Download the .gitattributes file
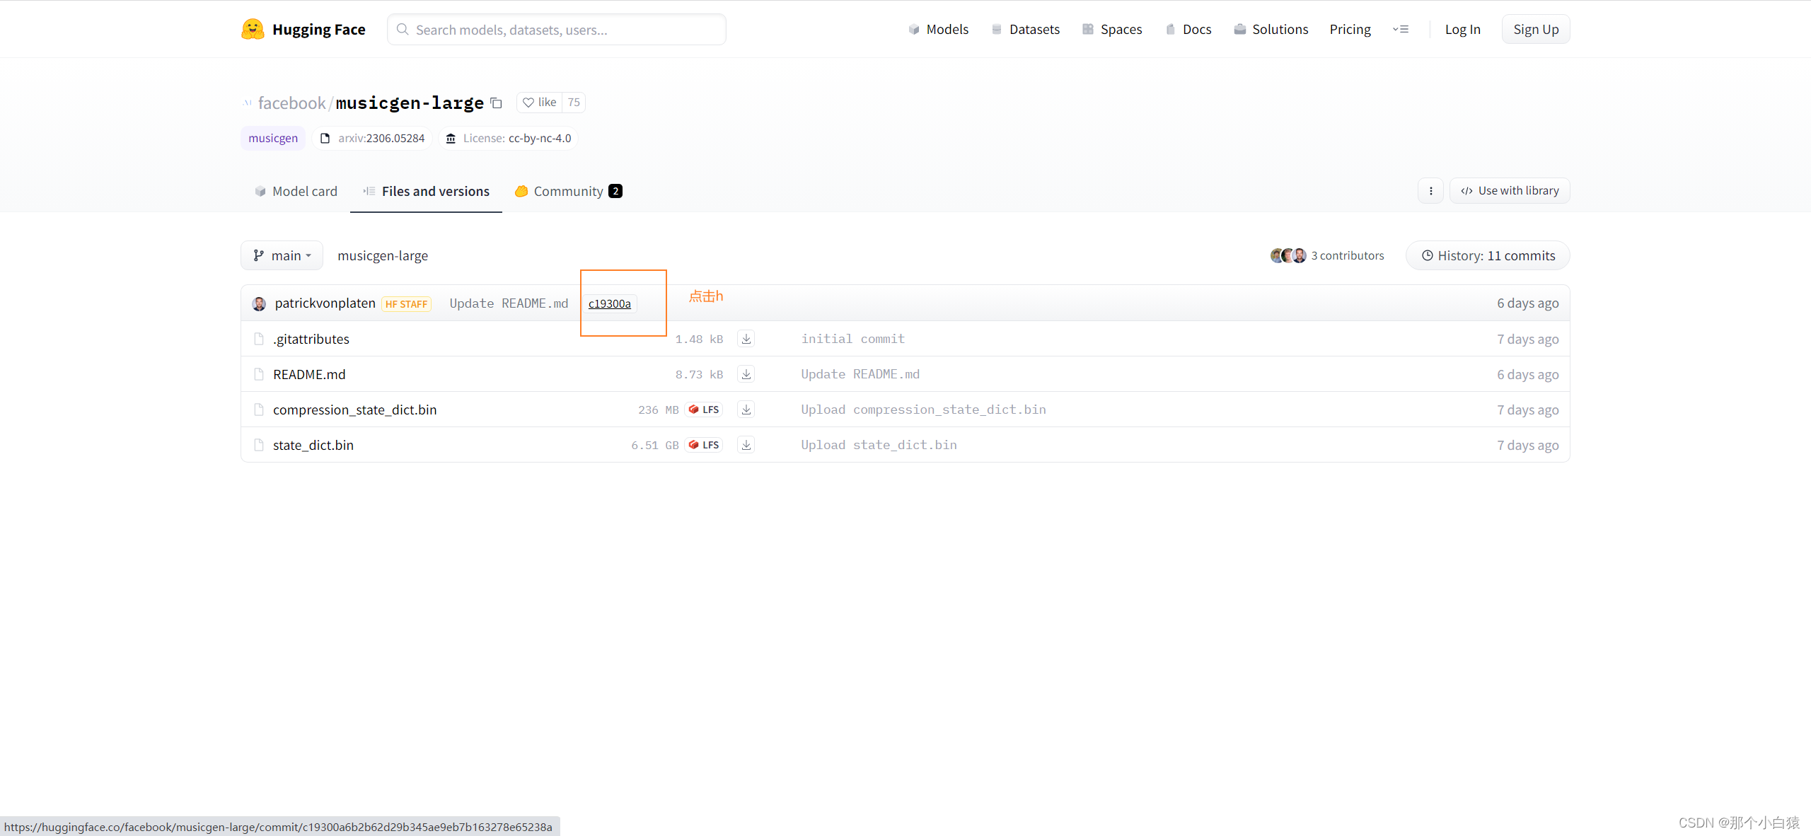 coord(746,339)
